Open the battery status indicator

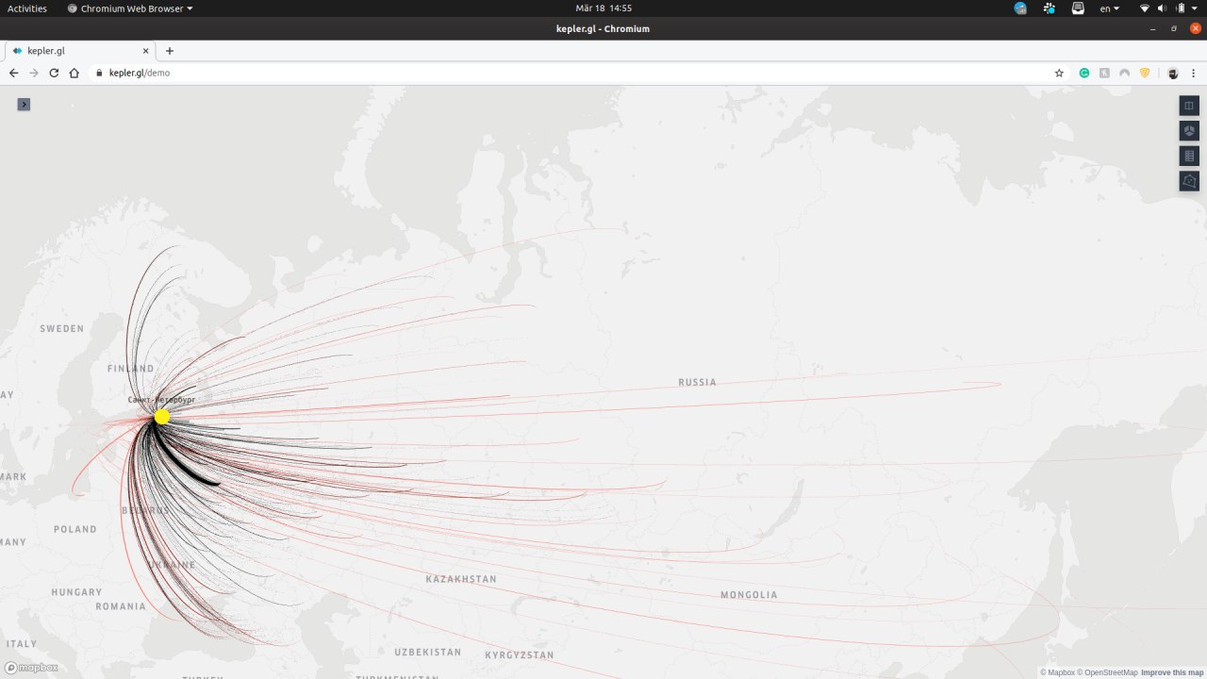pos(1181,8)
